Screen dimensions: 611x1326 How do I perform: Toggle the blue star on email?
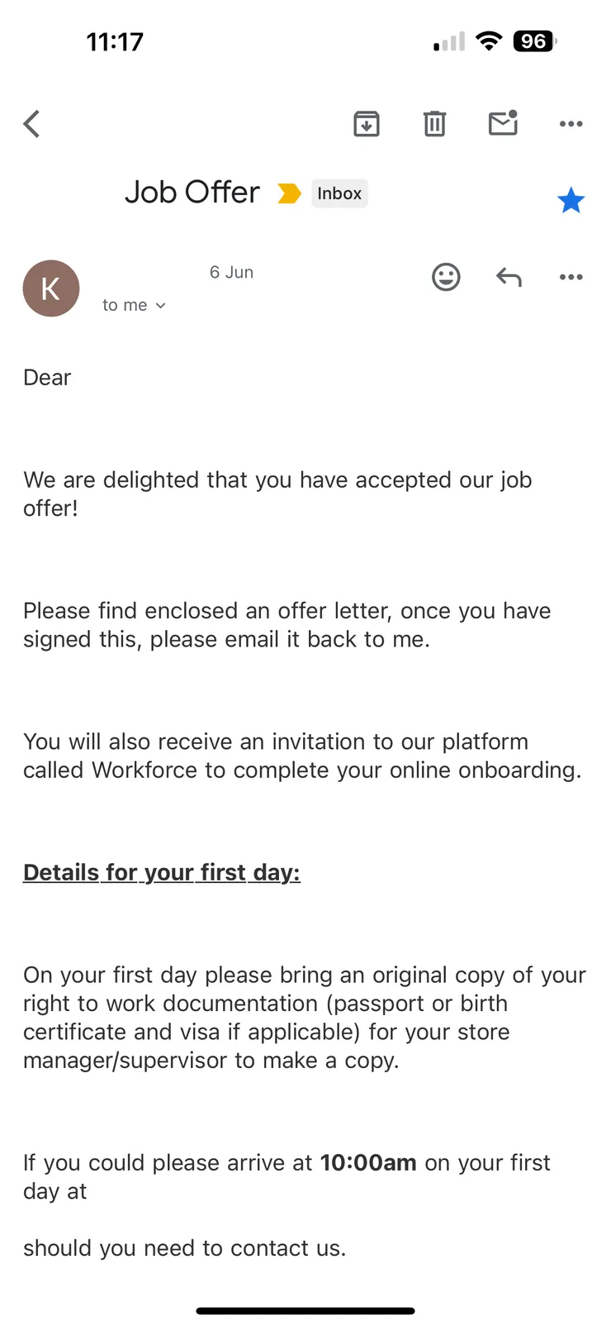(x=571, y=200)
